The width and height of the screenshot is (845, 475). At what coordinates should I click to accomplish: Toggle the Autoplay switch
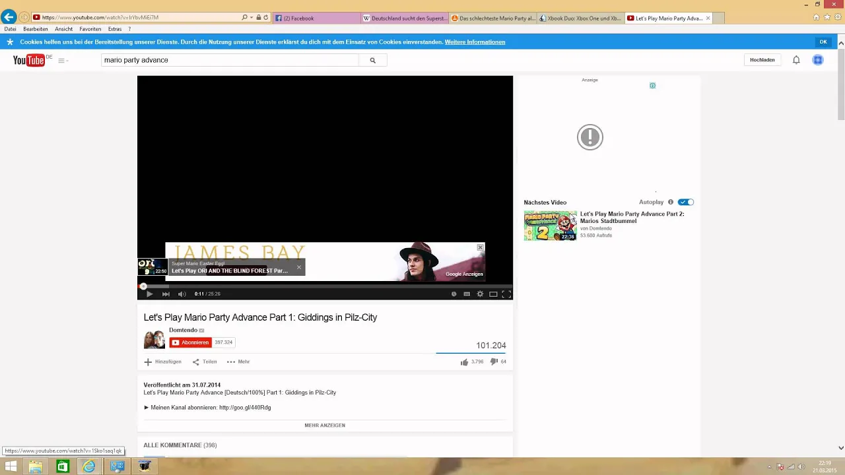click(686, 203)
